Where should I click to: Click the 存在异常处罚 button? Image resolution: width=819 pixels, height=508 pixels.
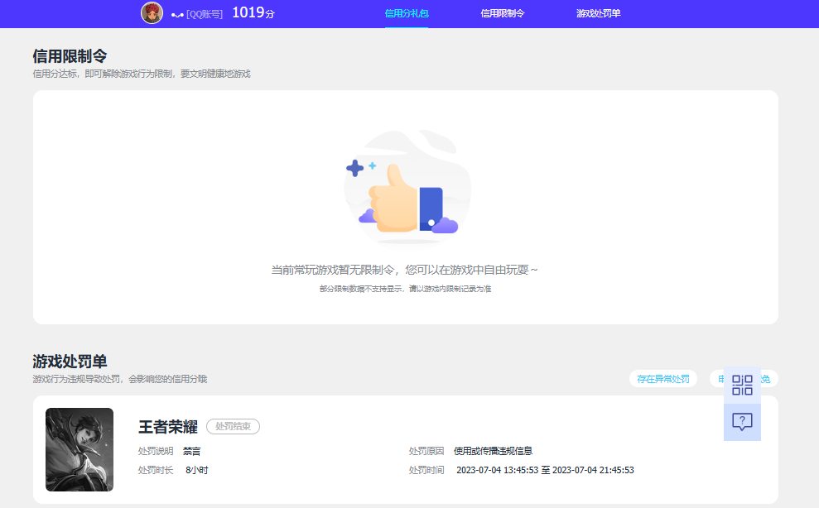click(x=663, y=379)
